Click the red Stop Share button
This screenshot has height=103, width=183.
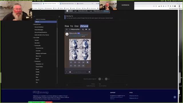(x=49, y=102)
